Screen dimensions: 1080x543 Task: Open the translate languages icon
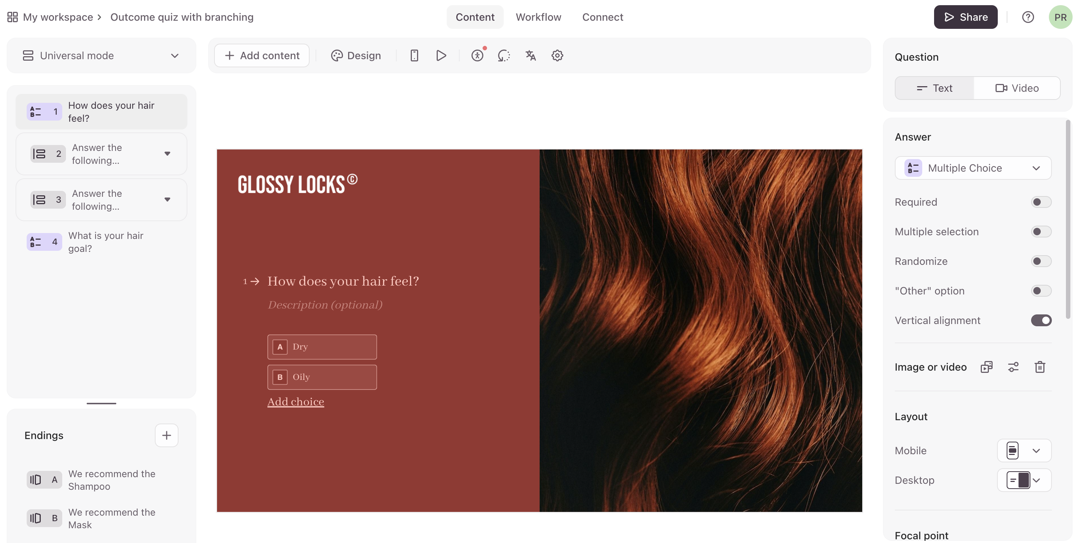tap(531, 56)
